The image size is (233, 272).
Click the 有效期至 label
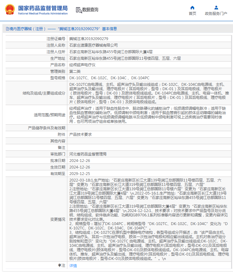tap(58, 174)
